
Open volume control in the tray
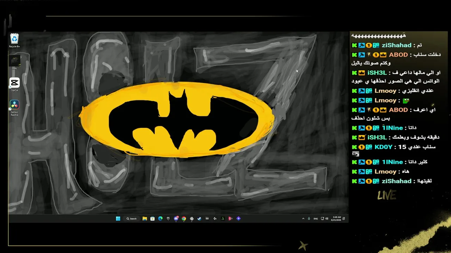tap(327, 219)
